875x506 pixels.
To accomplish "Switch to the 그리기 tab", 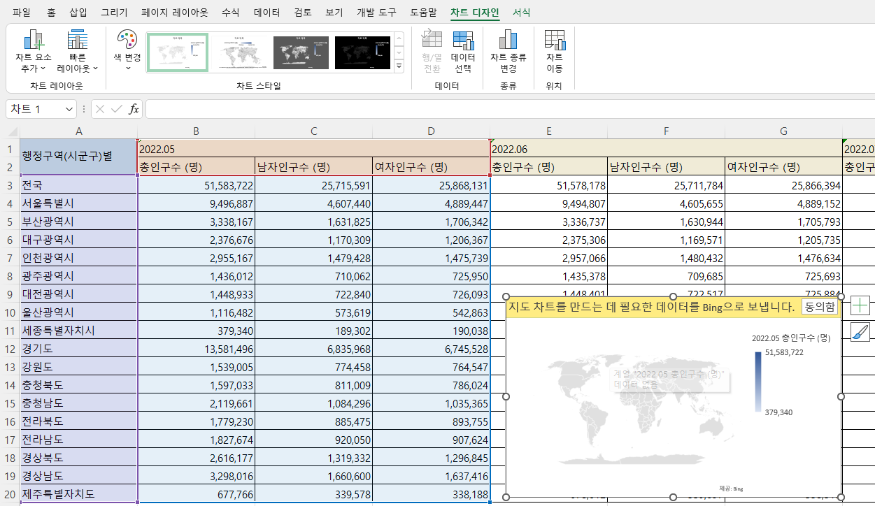I will pyautogui.click(x=114, y=13).
